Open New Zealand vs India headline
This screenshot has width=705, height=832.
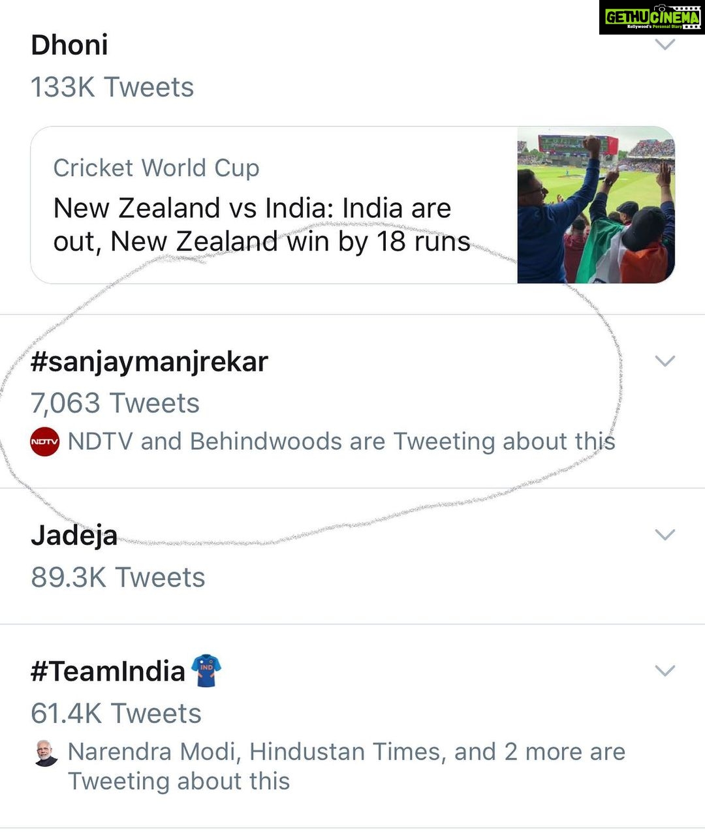pos(262,225)
